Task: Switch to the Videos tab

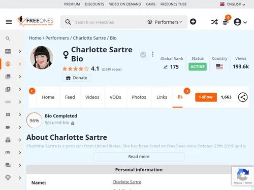Action: 92,97
